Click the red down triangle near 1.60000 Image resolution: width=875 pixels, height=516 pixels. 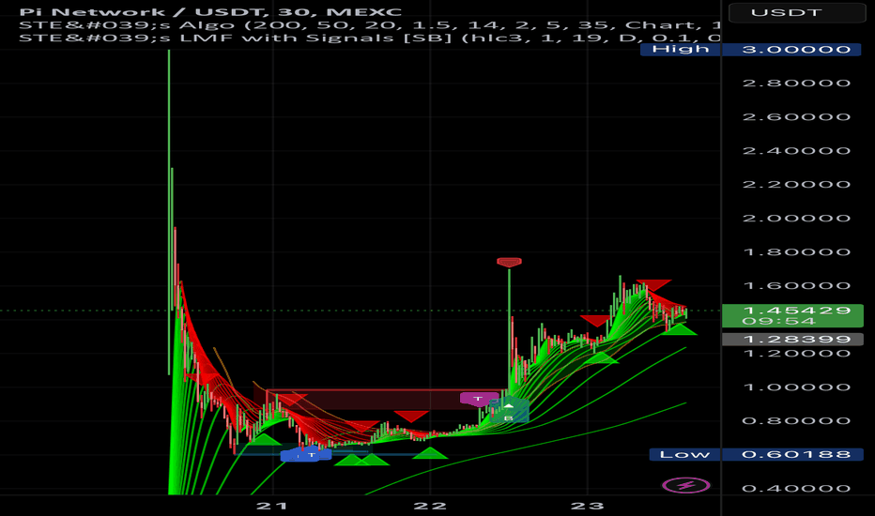tap(653, 285)
